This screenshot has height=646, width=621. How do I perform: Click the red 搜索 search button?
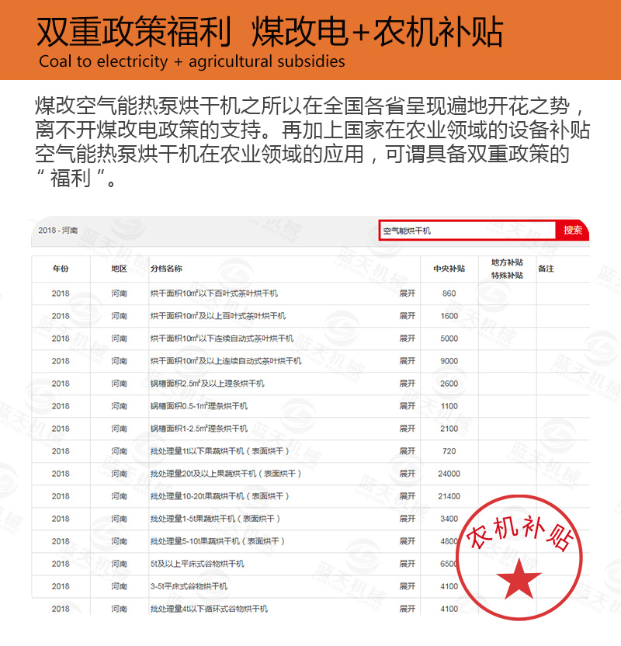(x=573, y=231)
